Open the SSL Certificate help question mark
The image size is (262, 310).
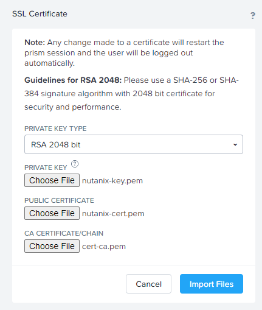click(252, 15)
